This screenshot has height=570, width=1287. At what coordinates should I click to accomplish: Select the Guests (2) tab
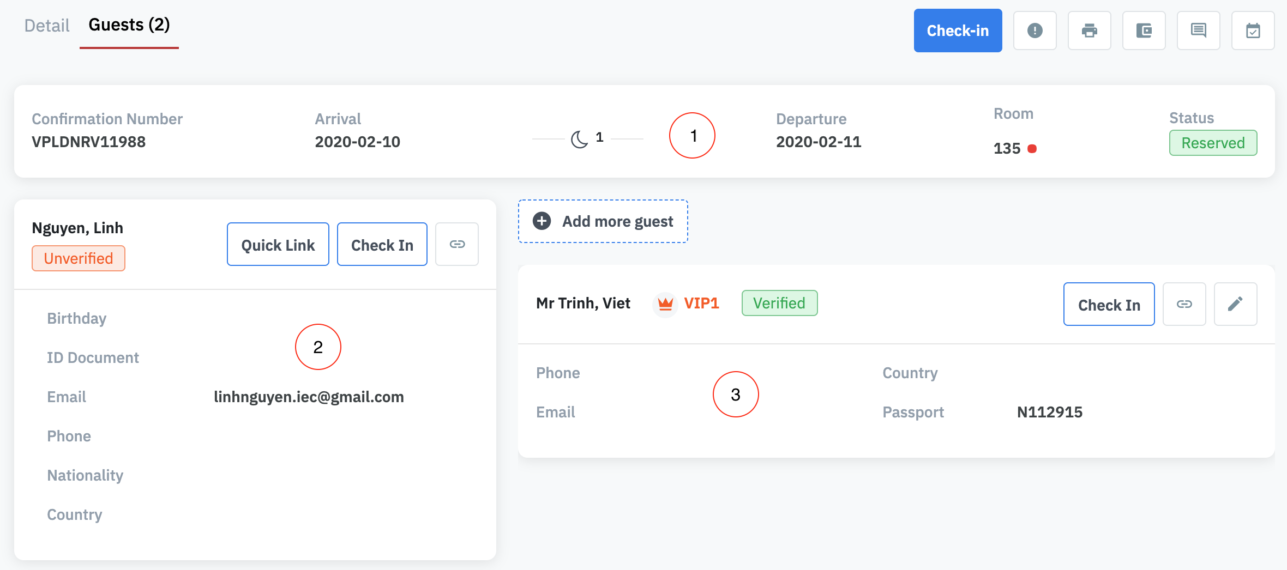pyautogui.click(x=129, y=25)
